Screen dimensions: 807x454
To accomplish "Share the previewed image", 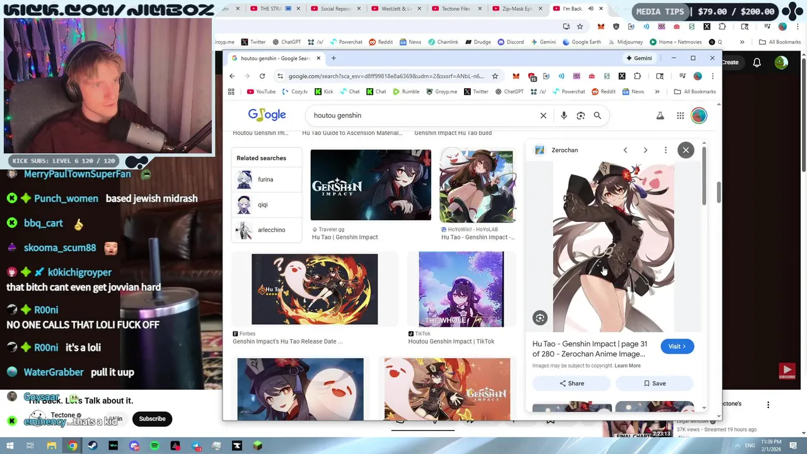I will (572, 383).
